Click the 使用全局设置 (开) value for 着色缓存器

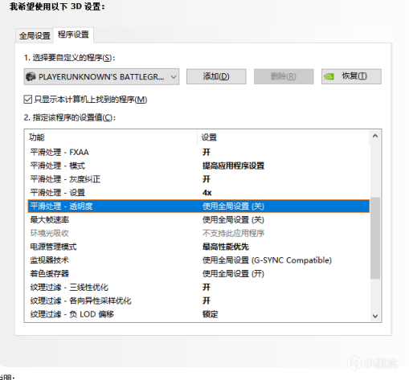[233, 274]
